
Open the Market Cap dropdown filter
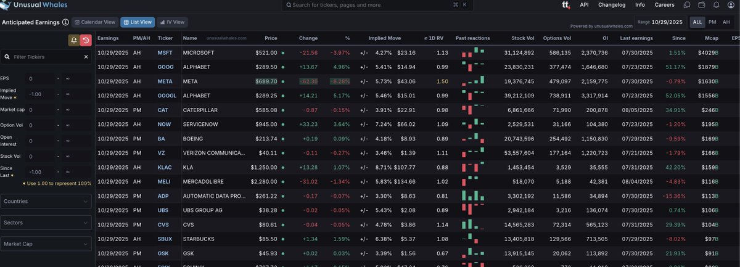click(x=46, y=244)
